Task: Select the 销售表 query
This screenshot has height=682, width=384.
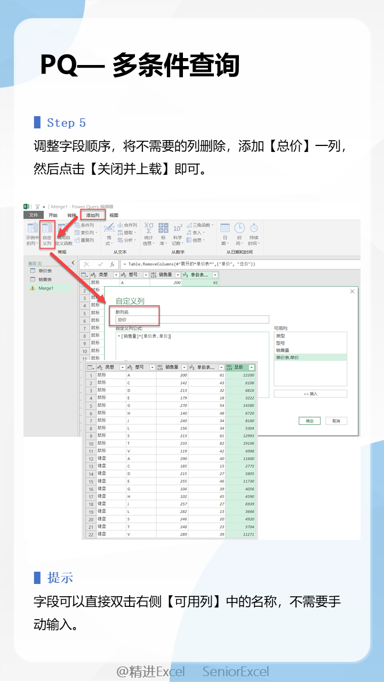Action: click(45, 279)
